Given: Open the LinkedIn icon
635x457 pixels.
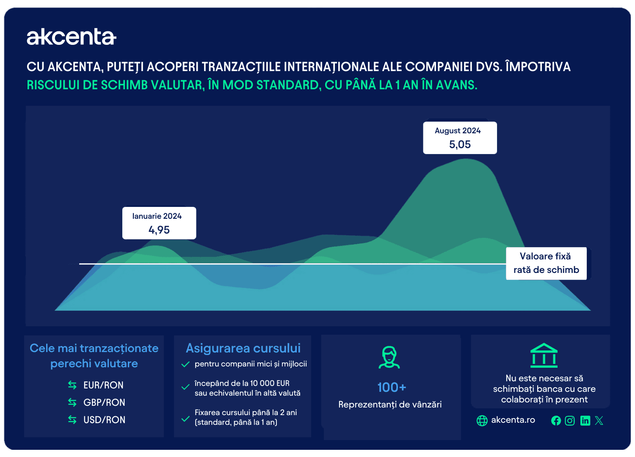Looking at the screenshot, I should (585, 421).
